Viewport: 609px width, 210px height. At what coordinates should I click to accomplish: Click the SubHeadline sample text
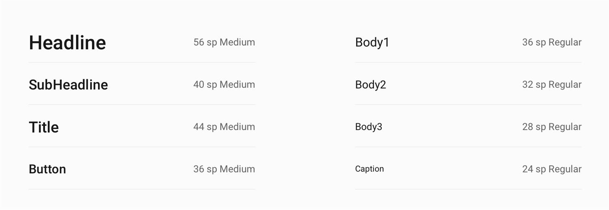click(68, 85)
